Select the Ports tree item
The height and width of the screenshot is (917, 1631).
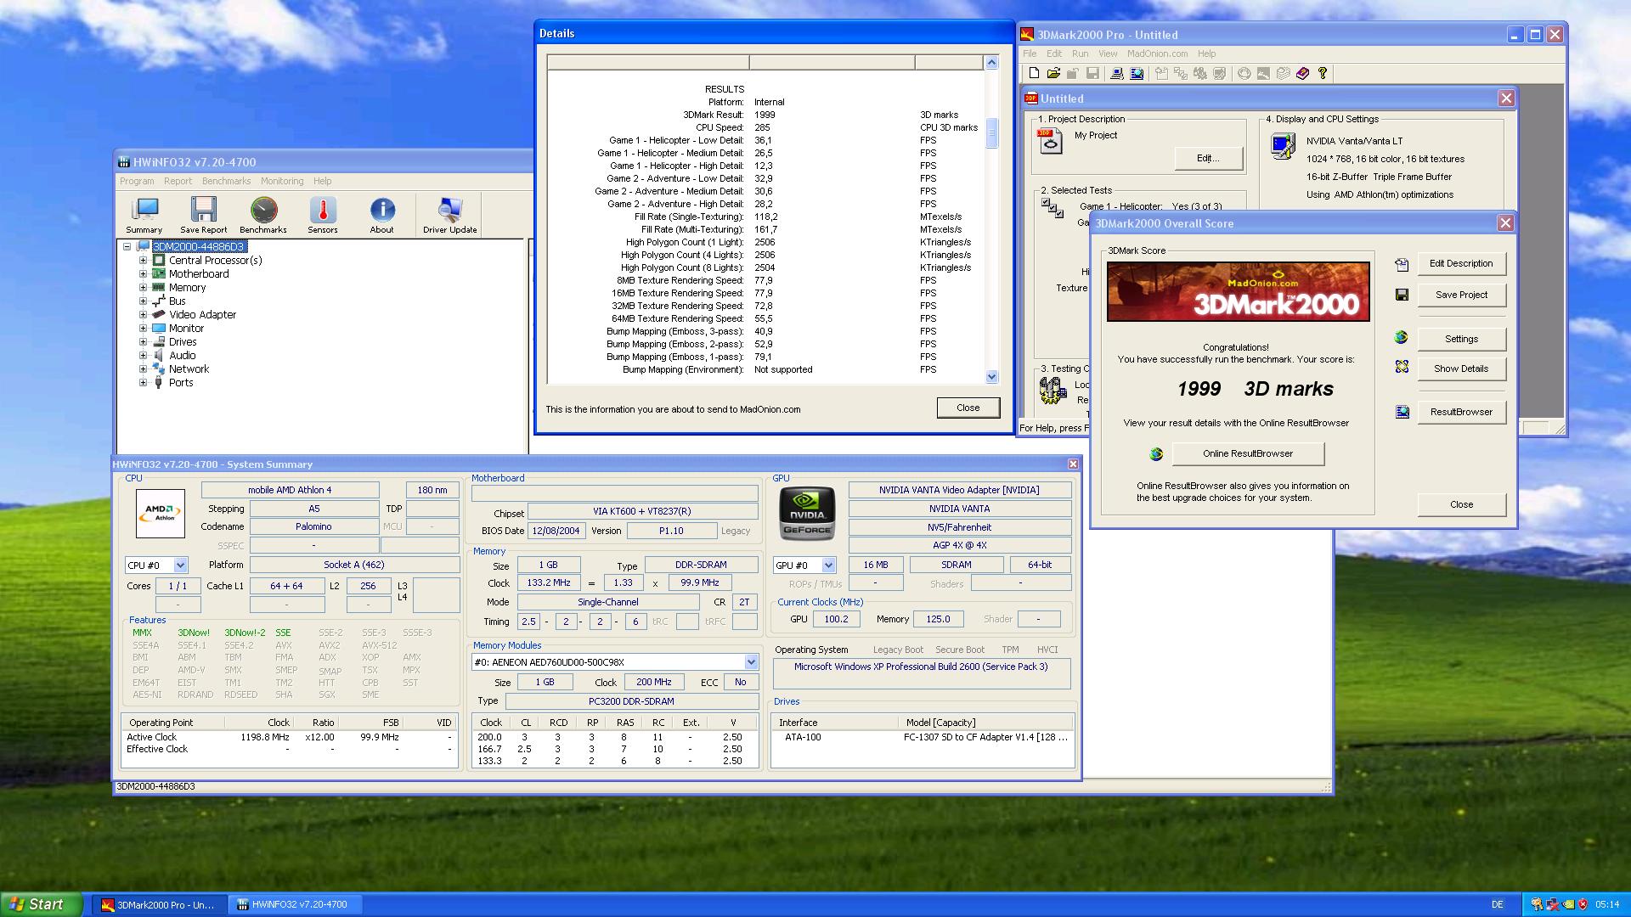[x=180, y=383]
